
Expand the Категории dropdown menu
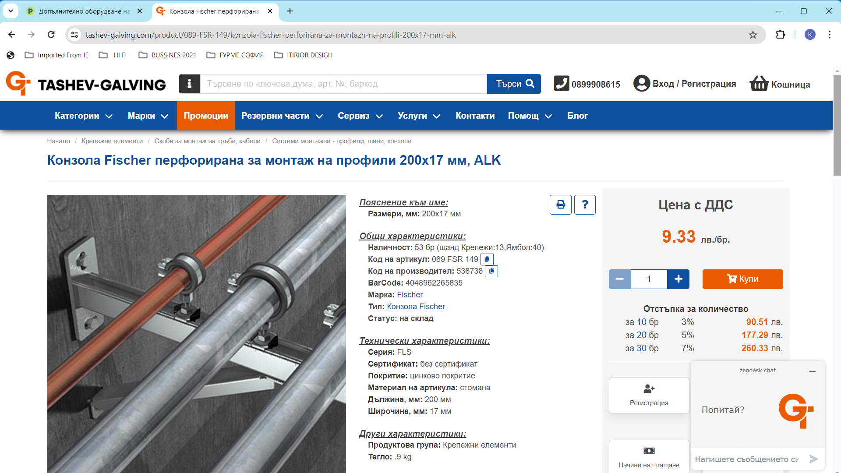(x=83, y=116)
